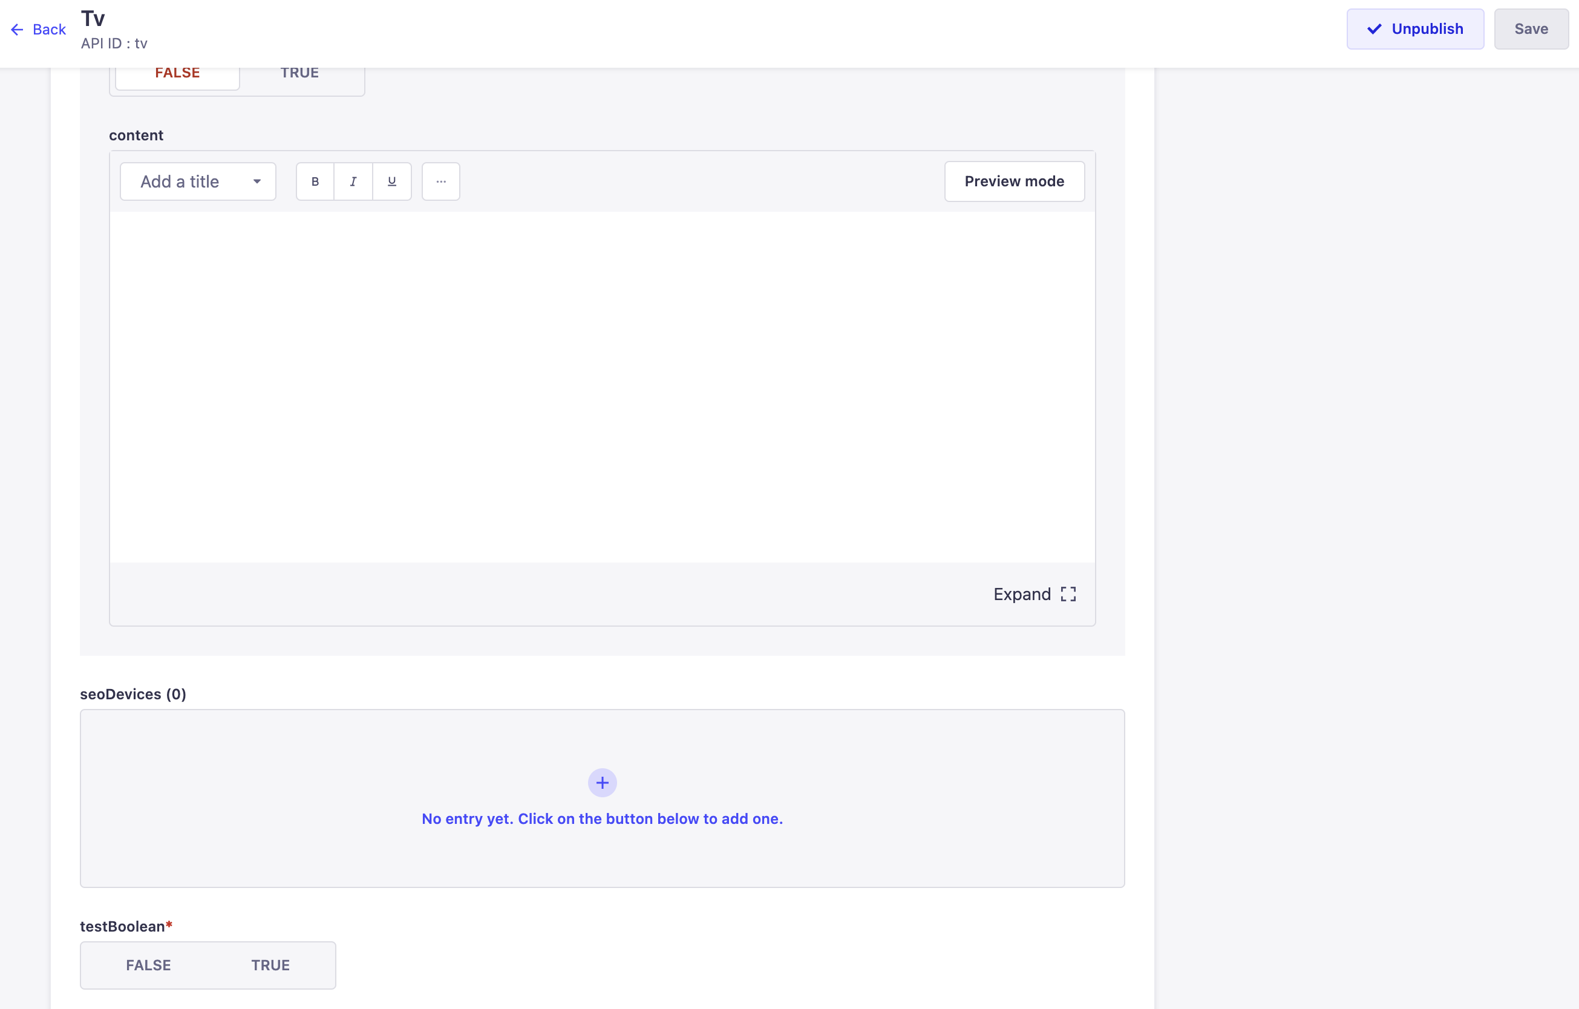Click inside the content text area
The image size is (1579, 1009).
[x=602, y=387]
